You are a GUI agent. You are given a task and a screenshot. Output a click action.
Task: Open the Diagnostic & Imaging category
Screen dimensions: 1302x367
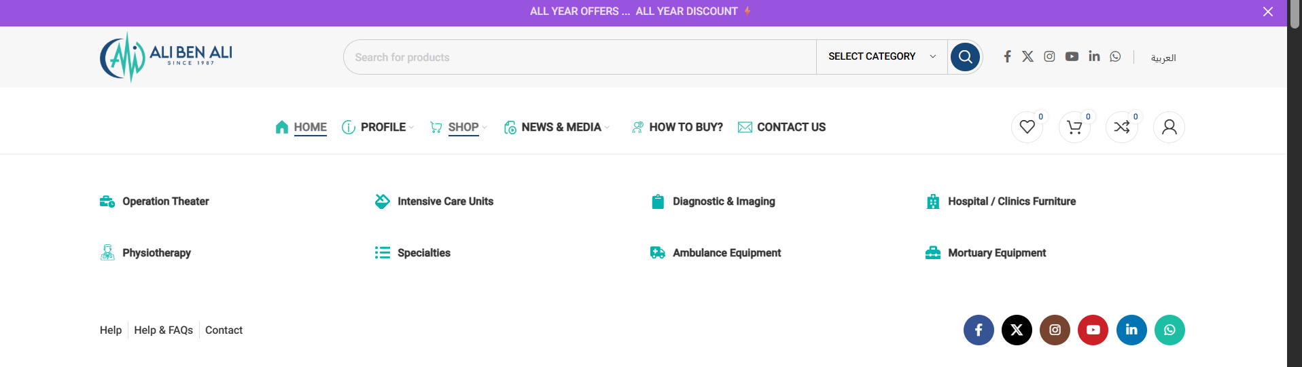coord(723,201)
